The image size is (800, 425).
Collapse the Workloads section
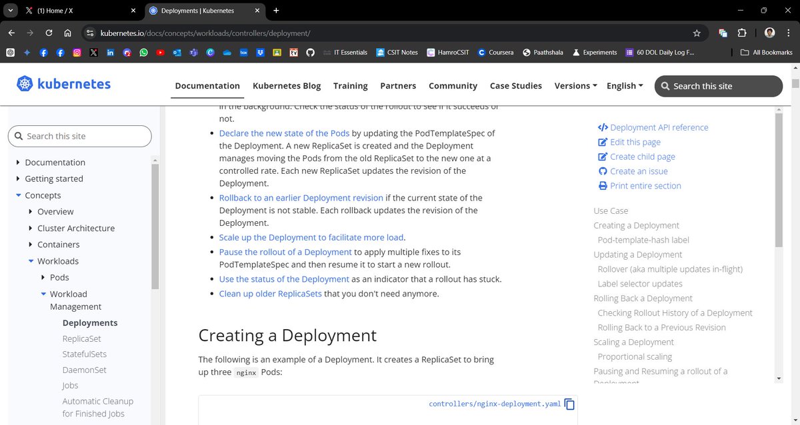pos(31,261)
